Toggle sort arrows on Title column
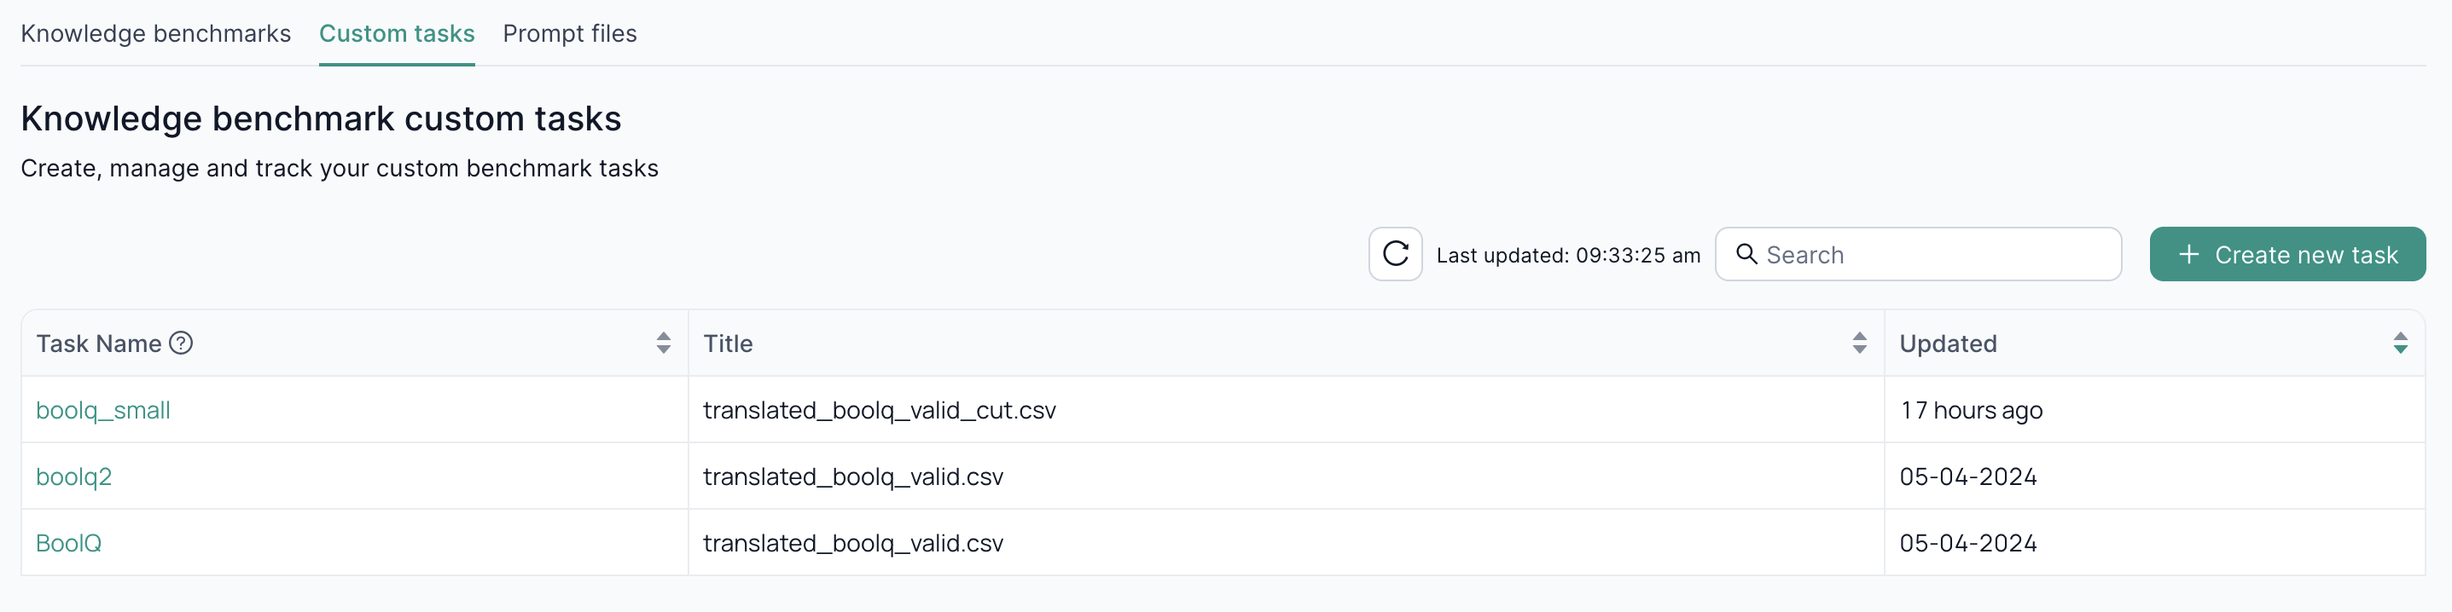This screenshot has height=612, width=2452. click(1859, 343)
